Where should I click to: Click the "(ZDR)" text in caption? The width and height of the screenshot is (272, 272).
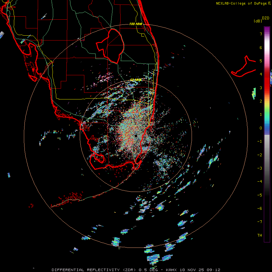click(130, 270)
